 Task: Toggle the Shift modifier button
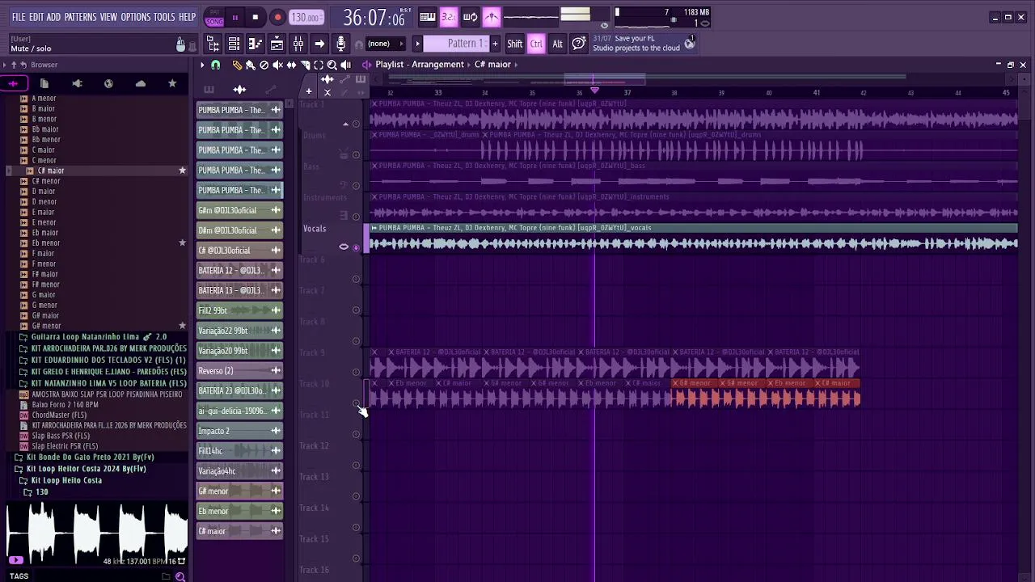click(x=515, y=44)
